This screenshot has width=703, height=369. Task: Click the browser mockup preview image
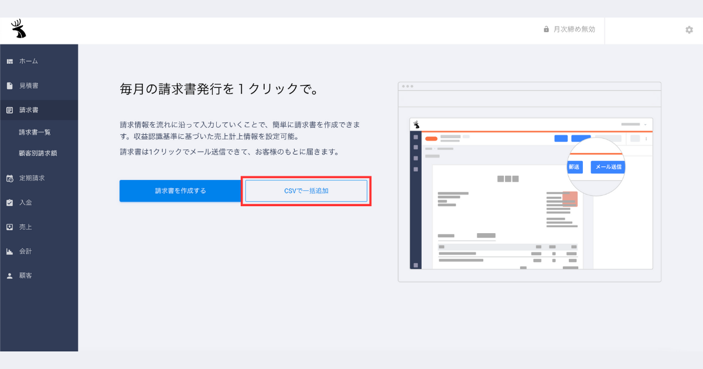tap(529, 180)
